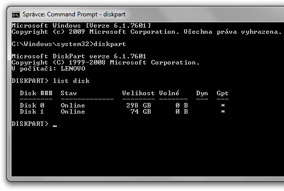Click the '298 GB' size value
Screen dimensions: 284x191
(138, 105)
